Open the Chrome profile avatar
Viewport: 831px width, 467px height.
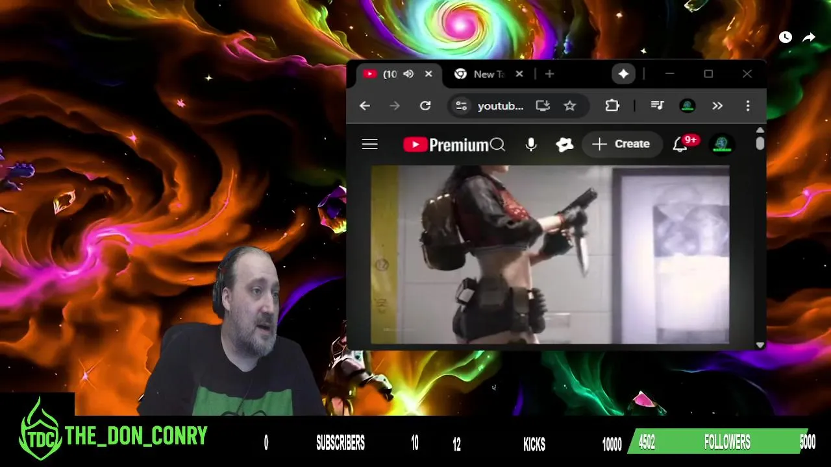pyautogui.click(x=688, y=106)
